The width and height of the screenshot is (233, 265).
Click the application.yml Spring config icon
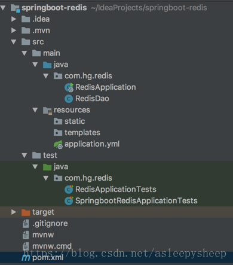(58, 144)
